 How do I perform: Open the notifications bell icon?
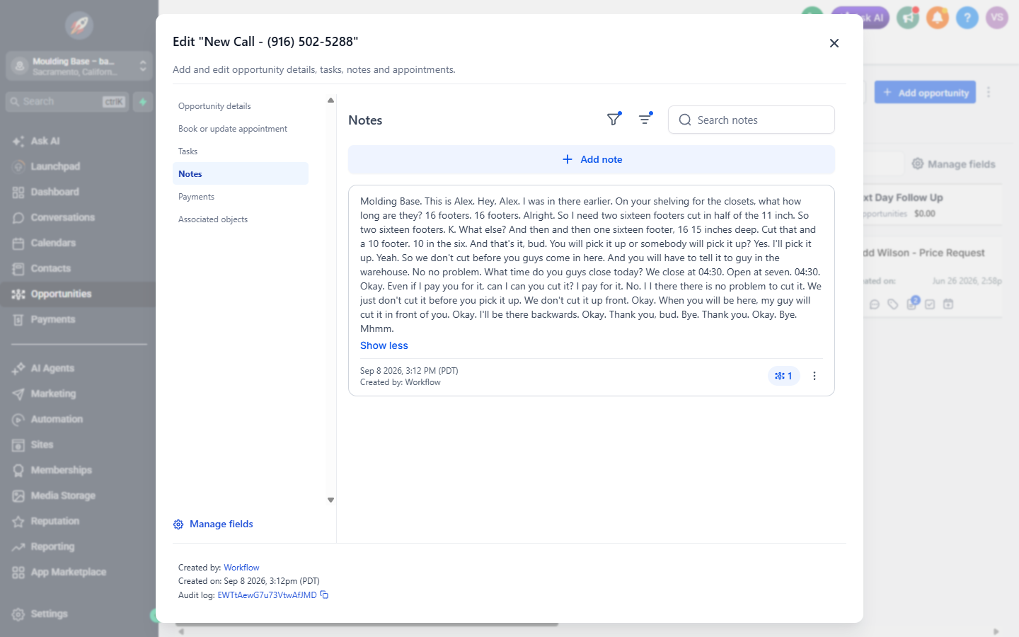938,18
